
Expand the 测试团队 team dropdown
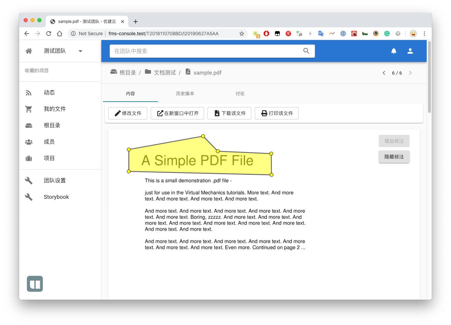click(x=80, y=51)
